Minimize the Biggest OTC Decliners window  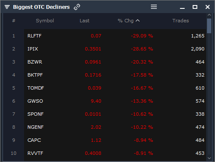[x=182, y=8]
